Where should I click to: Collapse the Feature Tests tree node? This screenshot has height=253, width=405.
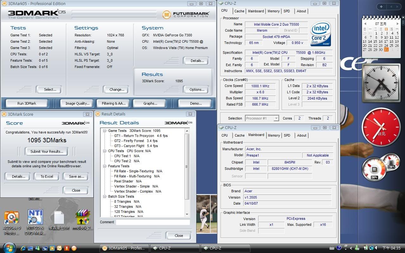pyautogui.click(x=105, y=166)
